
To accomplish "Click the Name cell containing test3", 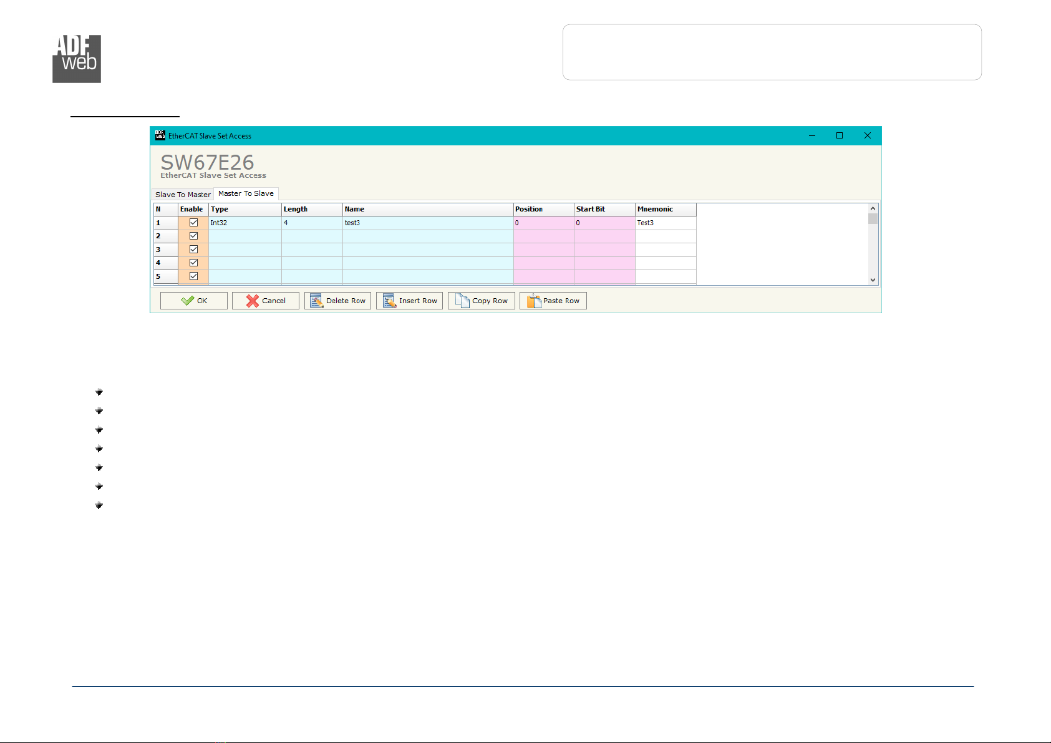I will (428, 223).
